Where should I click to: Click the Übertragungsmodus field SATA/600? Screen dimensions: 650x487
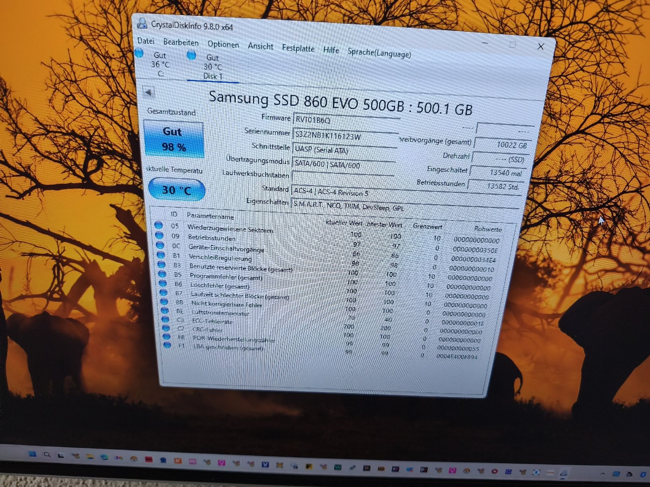click(x=343, y=165)
